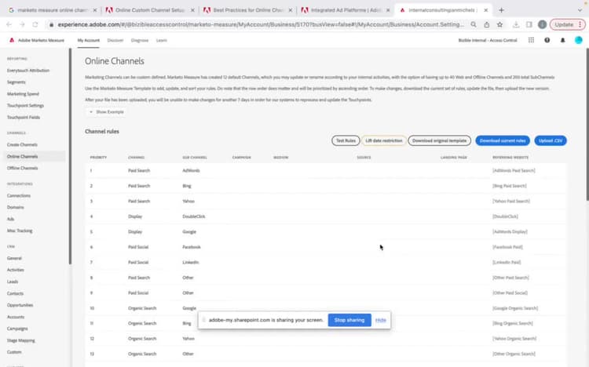This screenshot has width=589, height=367.
Task: Close the Integrated Ad Platforms tab
Action: pos(388,10)
